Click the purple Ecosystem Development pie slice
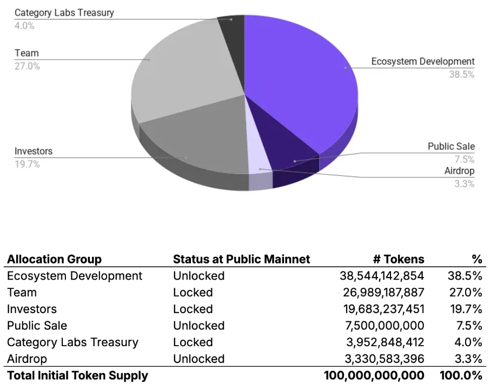 pos(303,76)
